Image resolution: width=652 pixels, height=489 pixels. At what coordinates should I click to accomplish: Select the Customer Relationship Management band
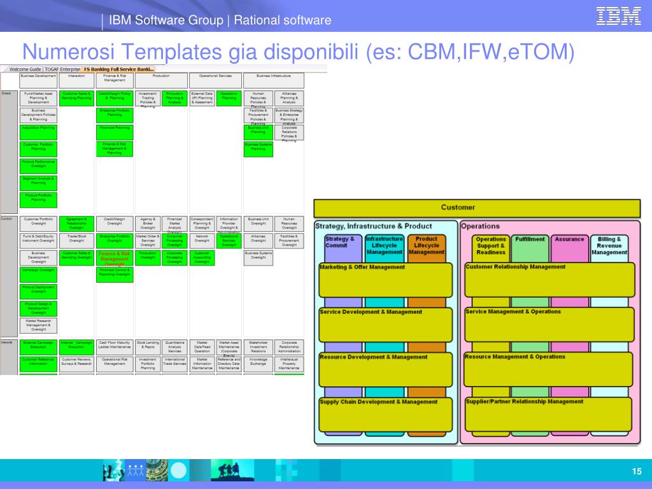(x=549, y=280)
